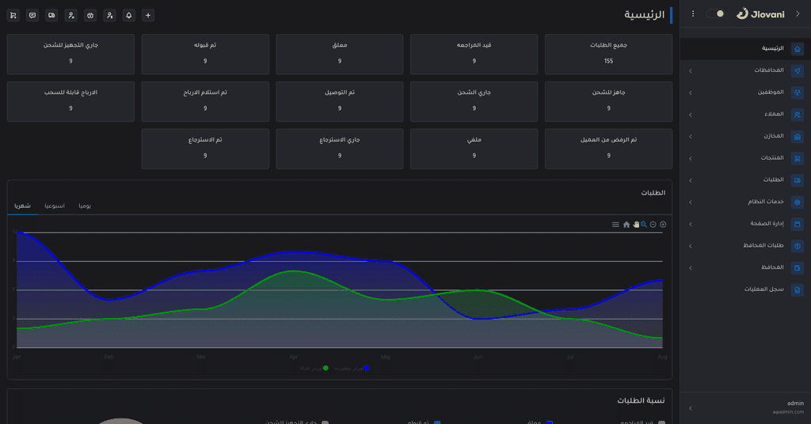Zoom in the chart with plus icon
The width and height of the screenshot is (811, 424).
(x=663, y=225)
